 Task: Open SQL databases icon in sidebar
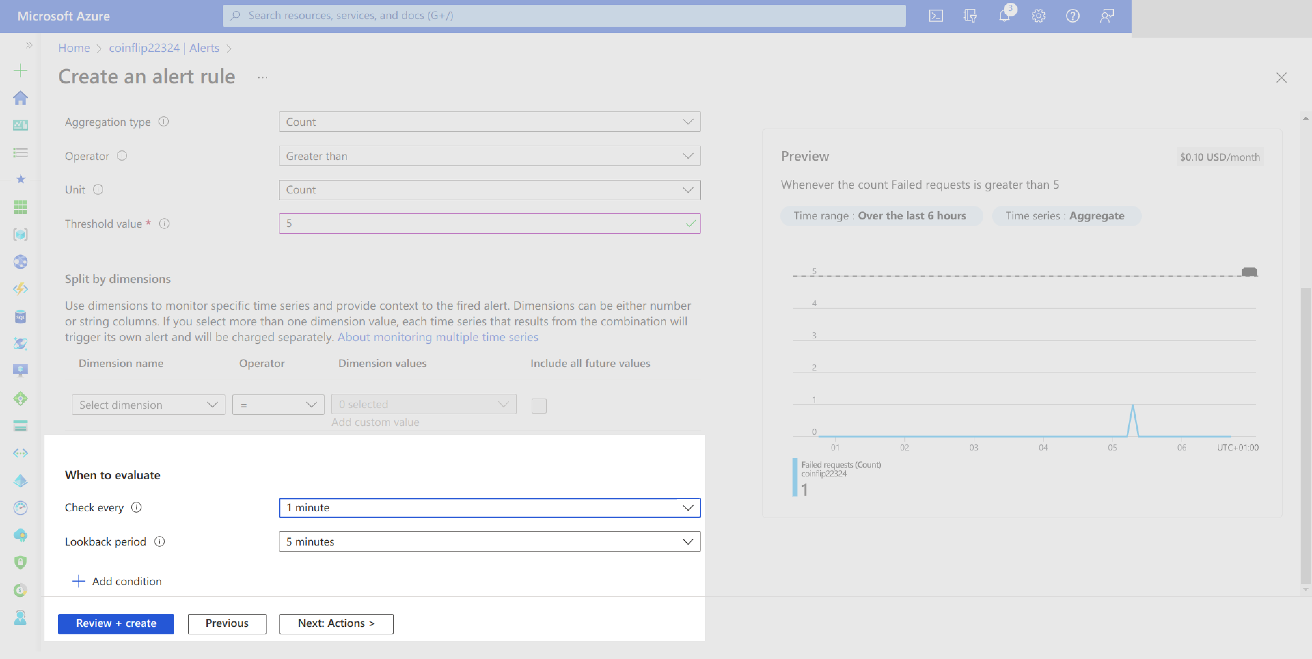(20, 317)
